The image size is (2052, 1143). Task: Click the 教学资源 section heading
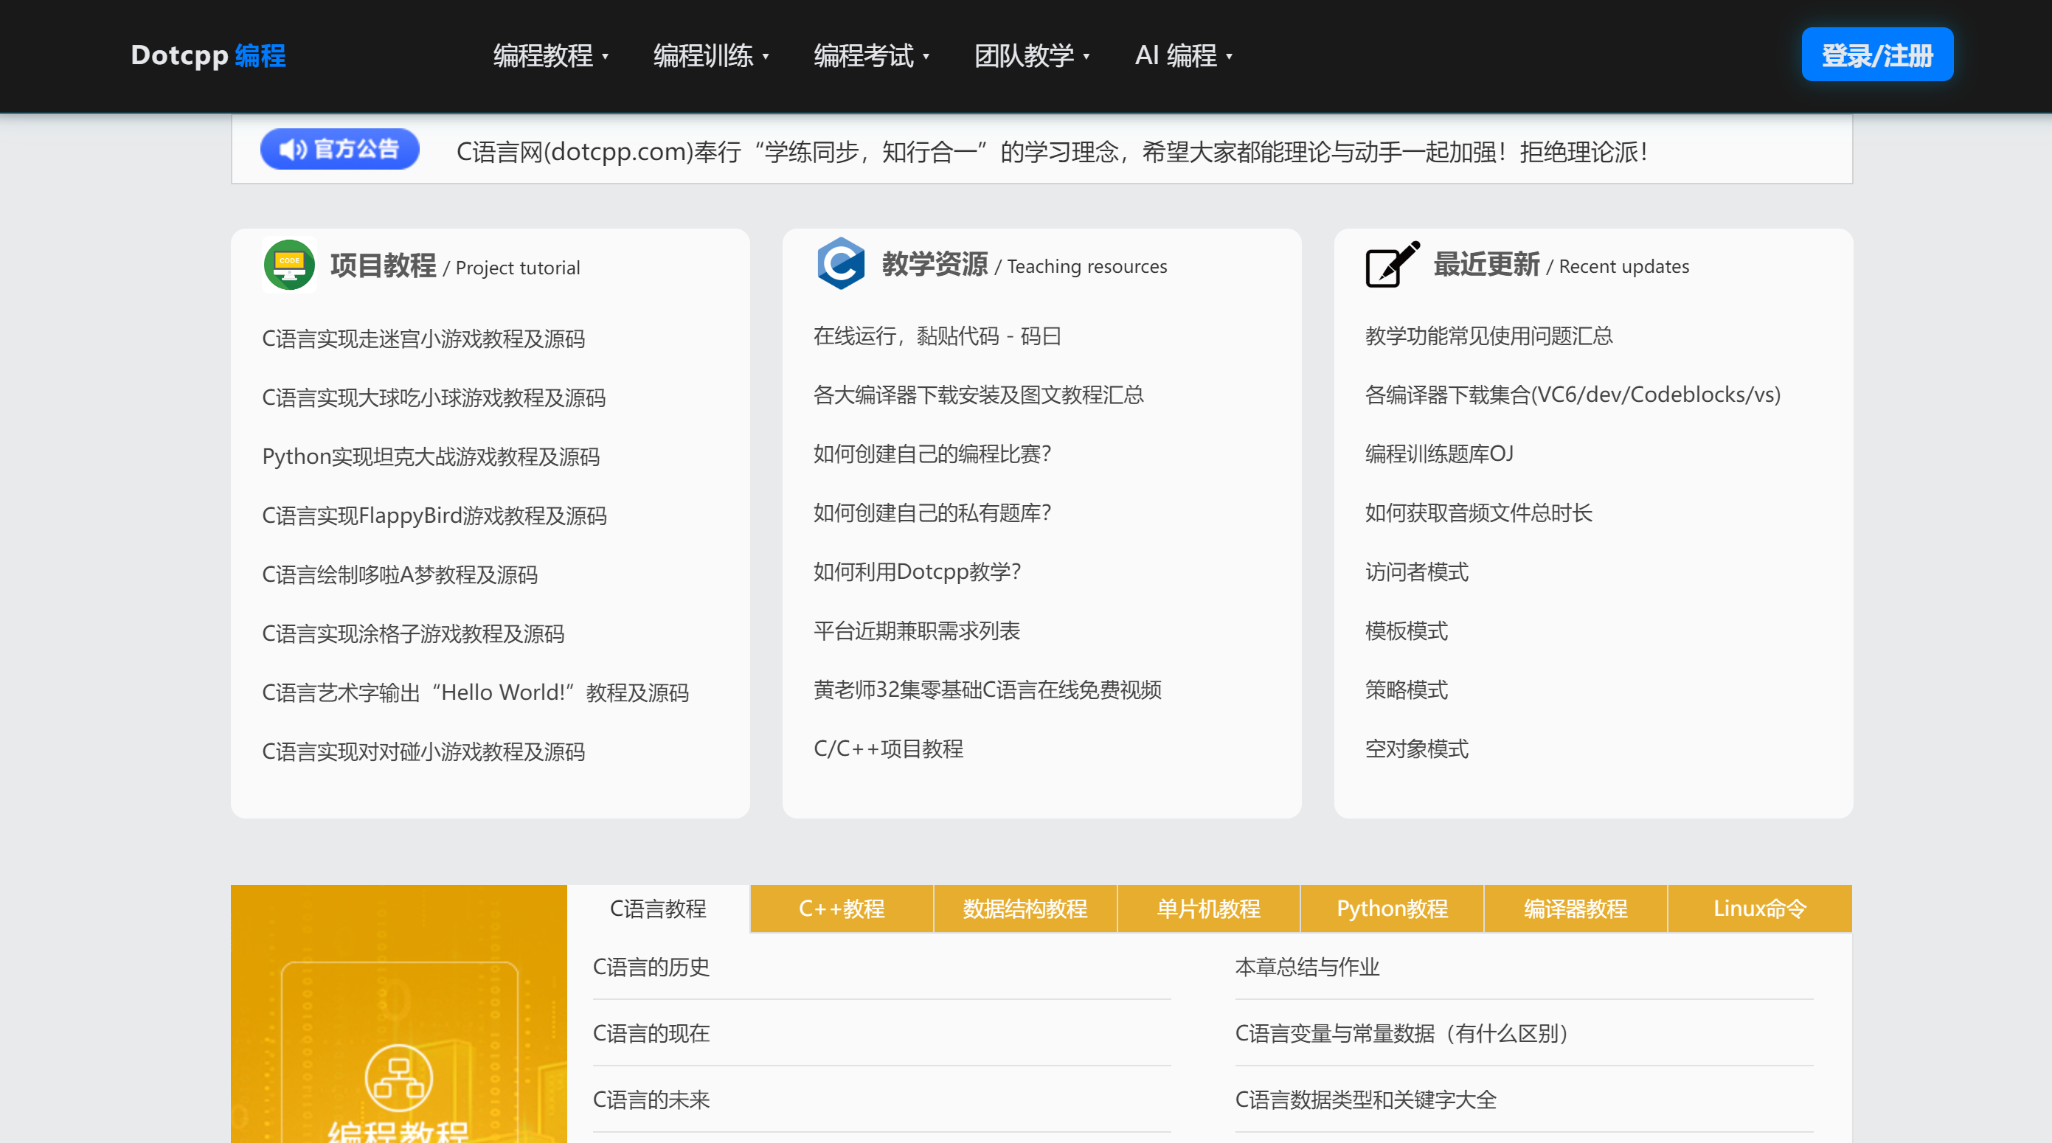pyautogui.click(x=935, y=264)
